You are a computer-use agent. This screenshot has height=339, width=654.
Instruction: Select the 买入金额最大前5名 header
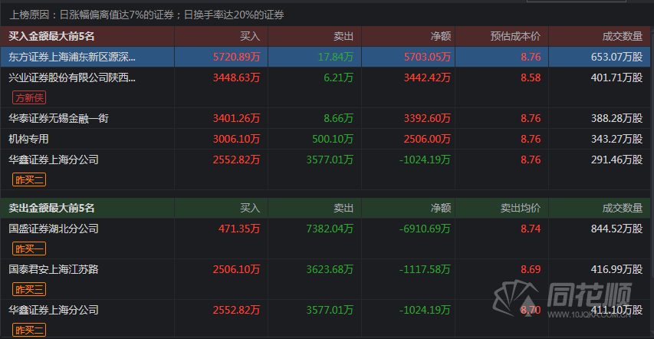tap(51, 36)
